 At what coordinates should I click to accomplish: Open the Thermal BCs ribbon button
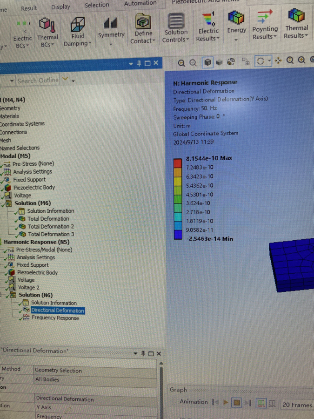coord(47,33)
